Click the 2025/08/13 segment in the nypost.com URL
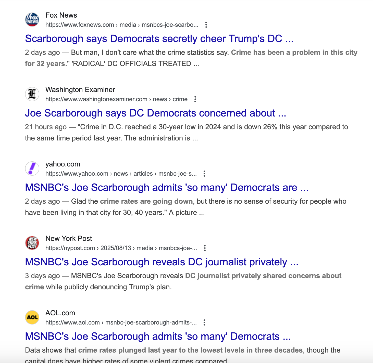This screenshot has height=363, width=373. [116, 248]
